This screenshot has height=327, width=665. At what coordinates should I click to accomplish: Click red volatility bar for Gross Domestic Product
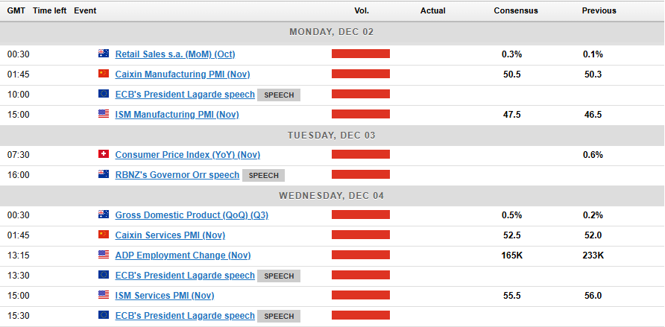click(361, 215)
